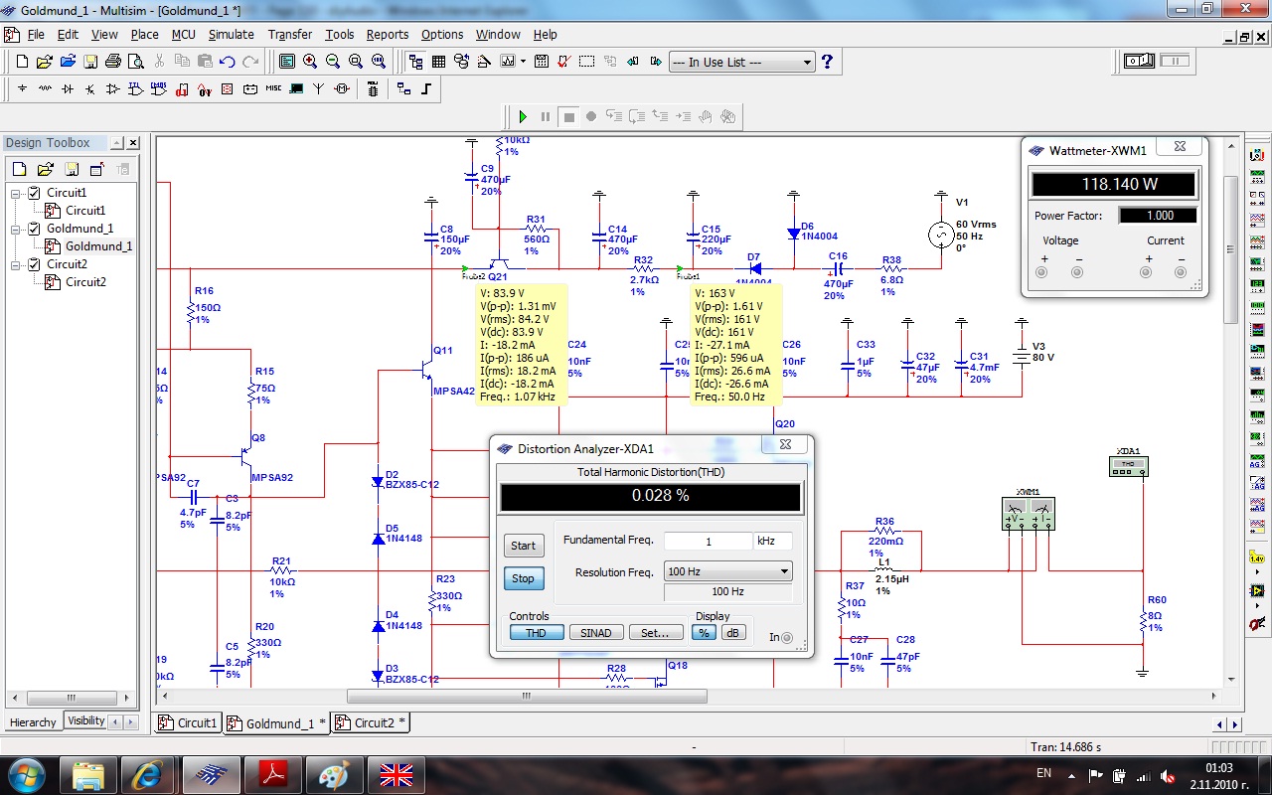This screenshot has width=1272, height=795.
Task: Click the Set... button in Controls
Action: 654,633
